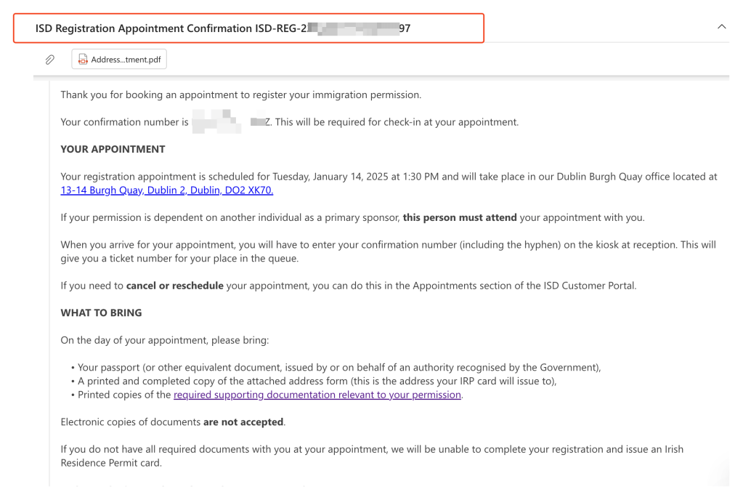Viewport: 743px width, 500px height.
Task: Click the WHAT TO BRING heading
Action: pyautogui.click(x=101, y=312)
